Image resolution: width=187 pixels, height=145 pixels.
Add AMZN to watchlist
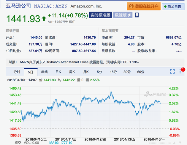173,7
